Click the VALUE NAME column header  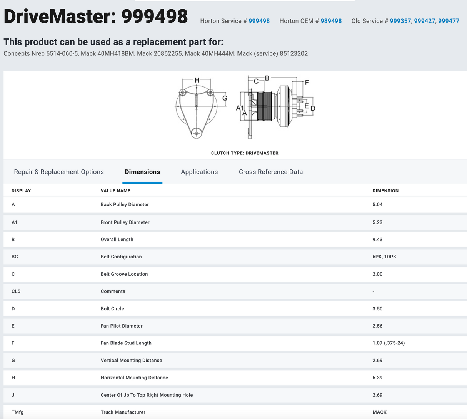point(115,191)
